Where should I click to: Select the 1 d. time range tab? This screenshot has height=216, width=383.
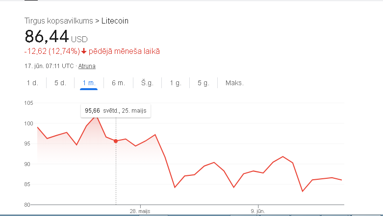pyautogui.click(x=32, y=83)
